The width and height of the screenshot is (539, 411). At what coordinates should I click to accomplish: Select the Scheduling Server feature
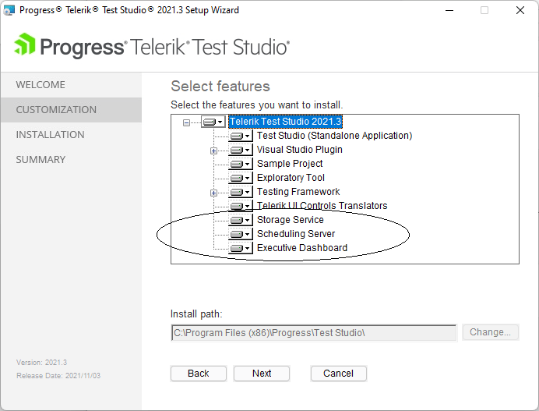click(296, 234)
